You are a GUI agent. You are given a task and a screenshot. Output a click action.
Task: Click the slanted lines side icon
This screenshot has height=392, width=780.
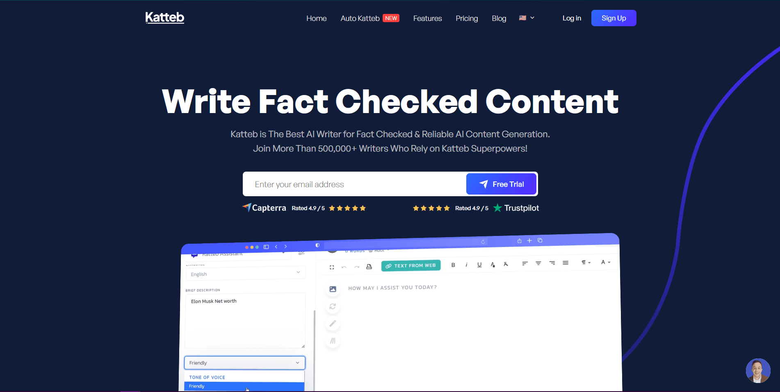pyautogui.click(x=333, y=341)
